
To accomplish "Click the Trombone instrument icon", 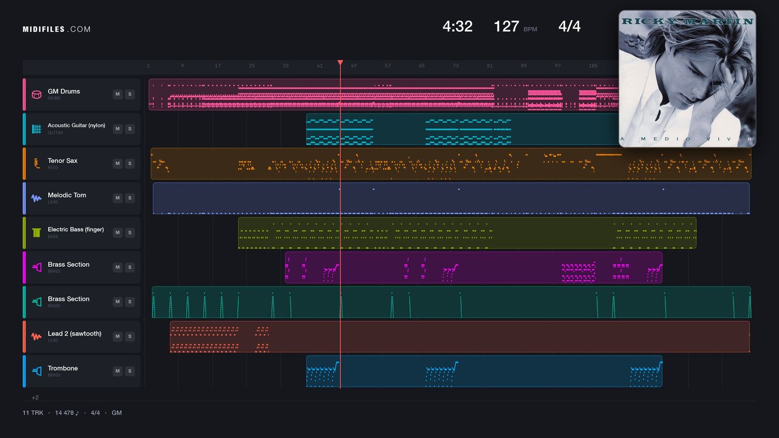I will click(x=36, y=371).
